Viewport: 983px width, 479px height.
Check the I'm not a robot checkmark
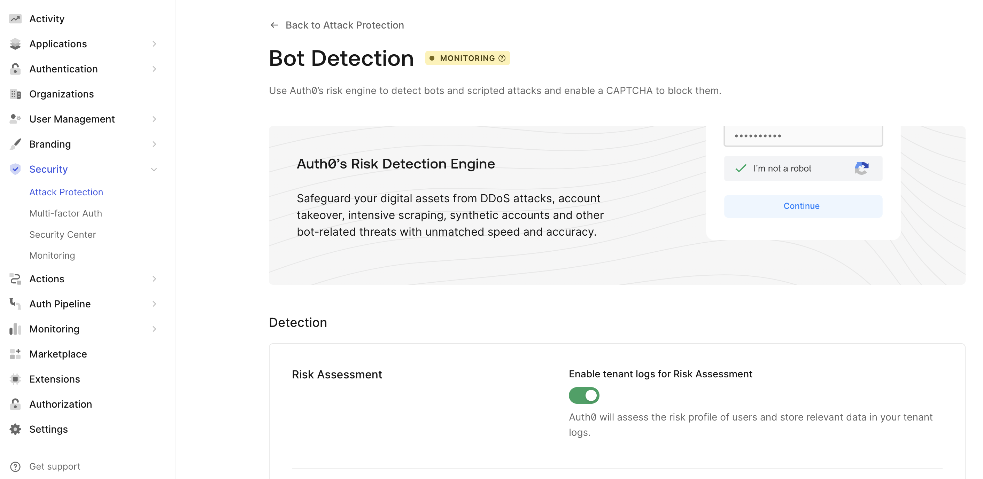click(x=741, y=168)
